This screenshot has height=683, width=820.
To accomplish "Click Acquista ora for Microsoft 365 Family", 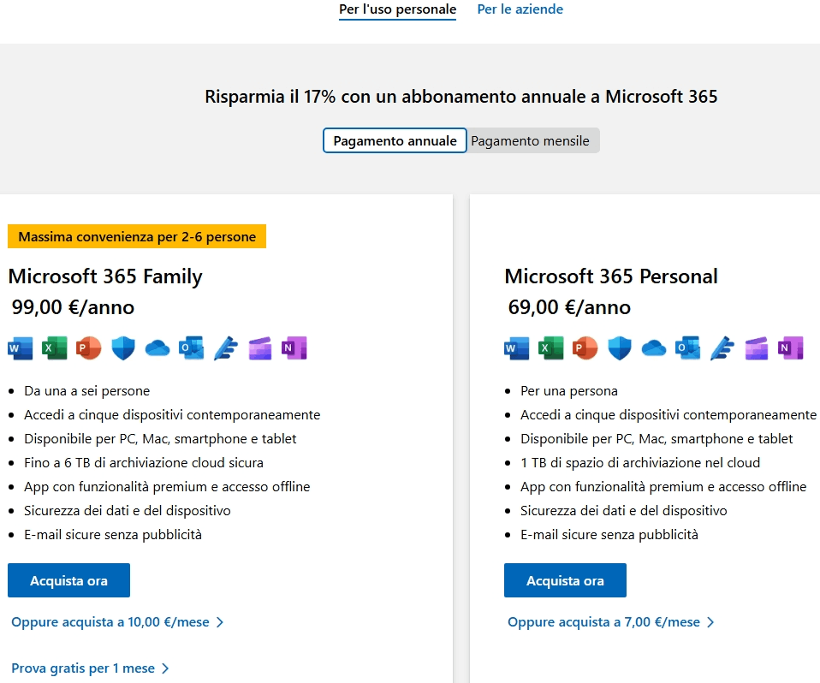I will click(x=68, y=580).
